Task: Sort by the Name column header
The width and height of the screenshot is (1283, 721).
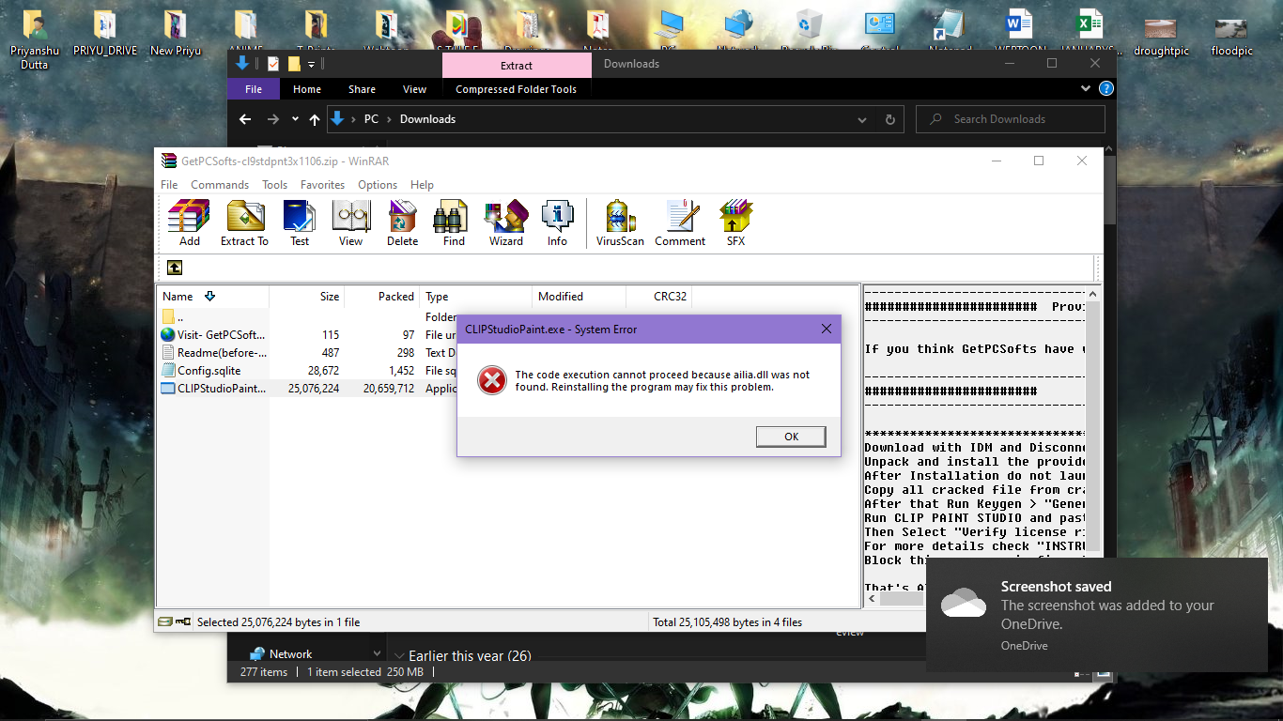Action: [212, 297]
